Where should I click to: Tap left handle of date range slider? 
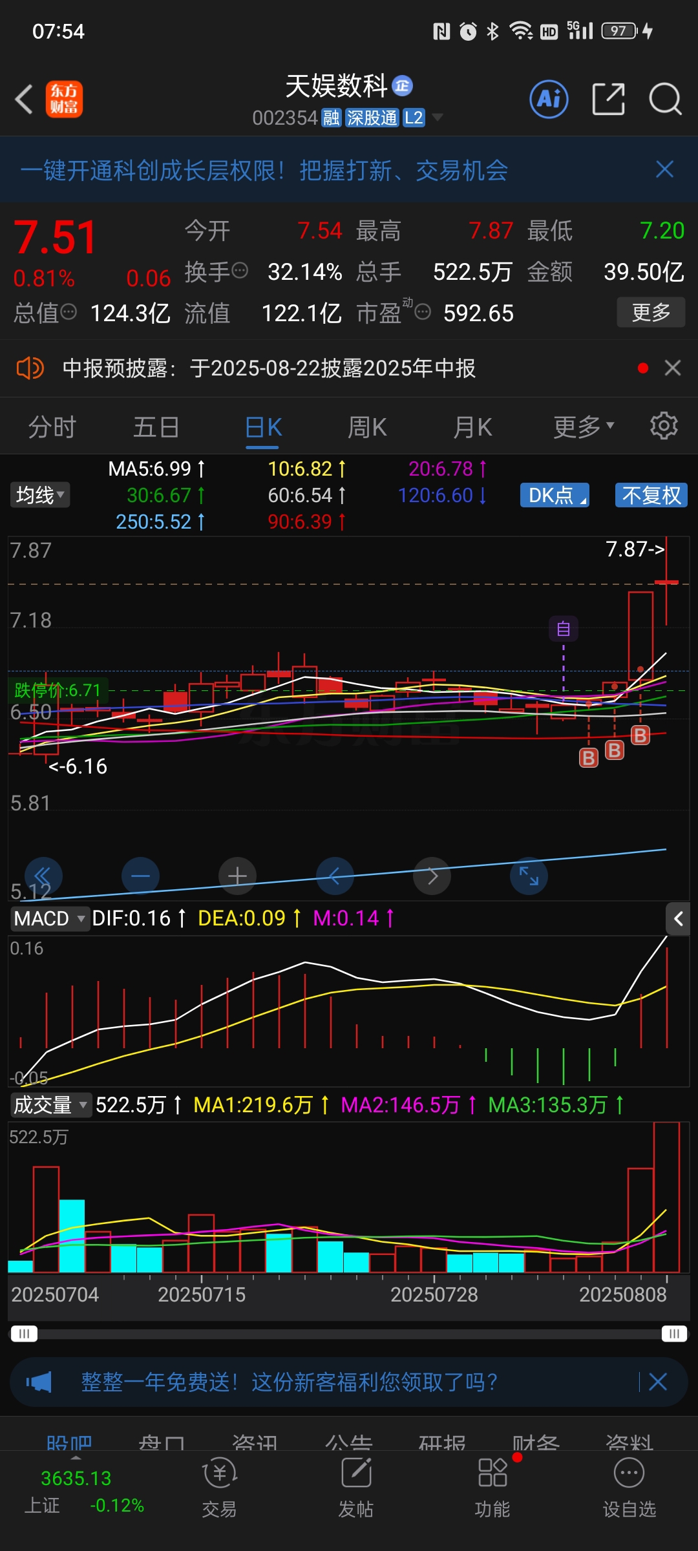[x=24, y=1334]
